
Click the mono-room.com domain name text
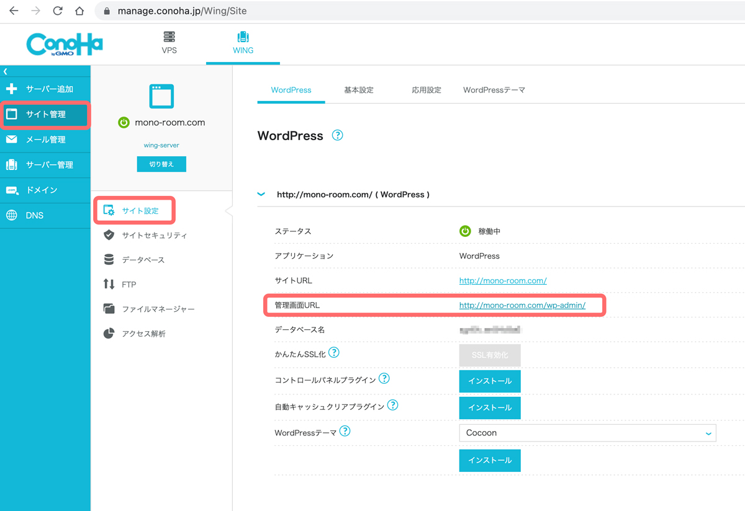click(x=169, y=123)
